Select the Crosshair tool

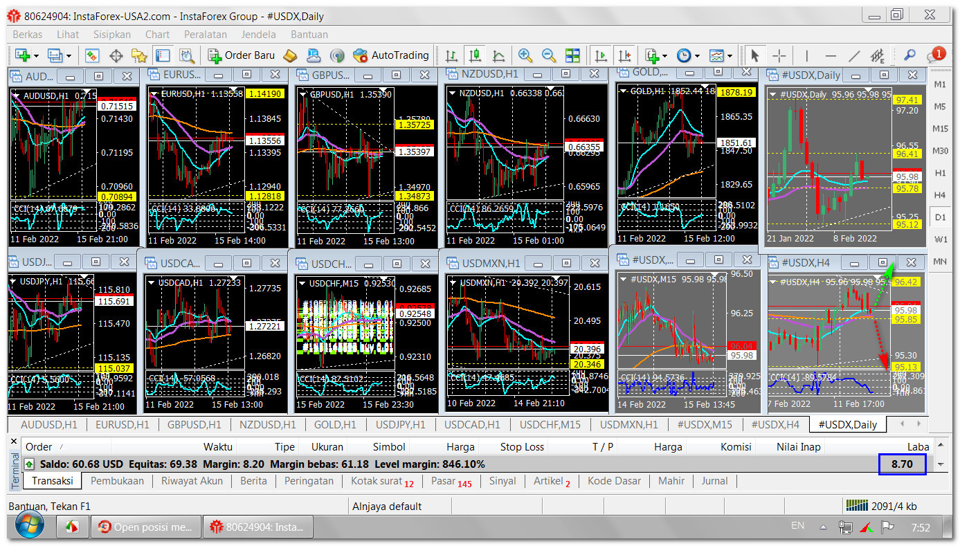[779, 55]
